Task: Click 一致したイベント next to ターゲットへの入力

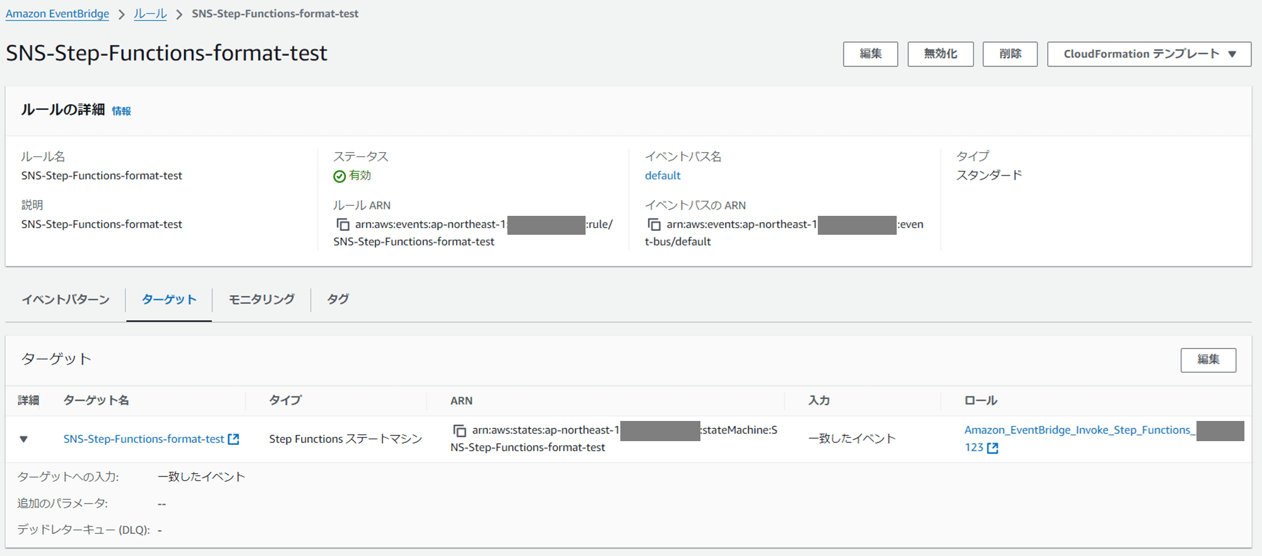Action: coord(201,477)
